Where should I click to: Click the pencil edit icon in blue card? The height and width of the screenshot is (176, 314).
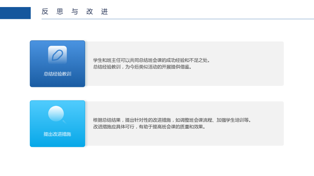coord(57,55)
